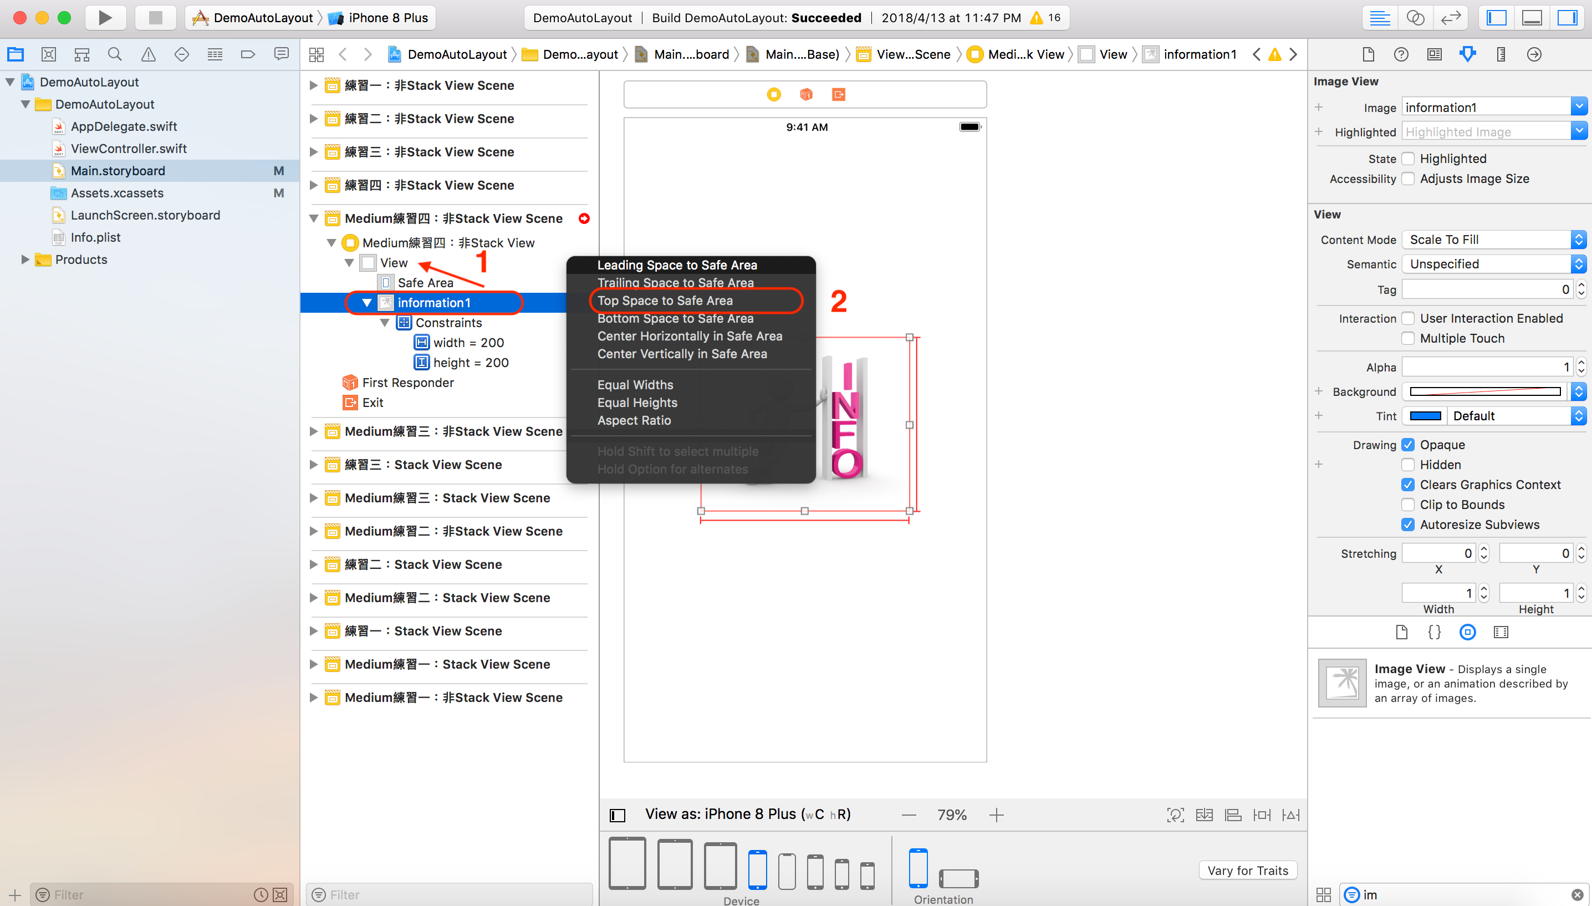Uncheck the Opaque drawing option
Viewport: 1592px width, 906px height.
click(x=1409, y=445)
